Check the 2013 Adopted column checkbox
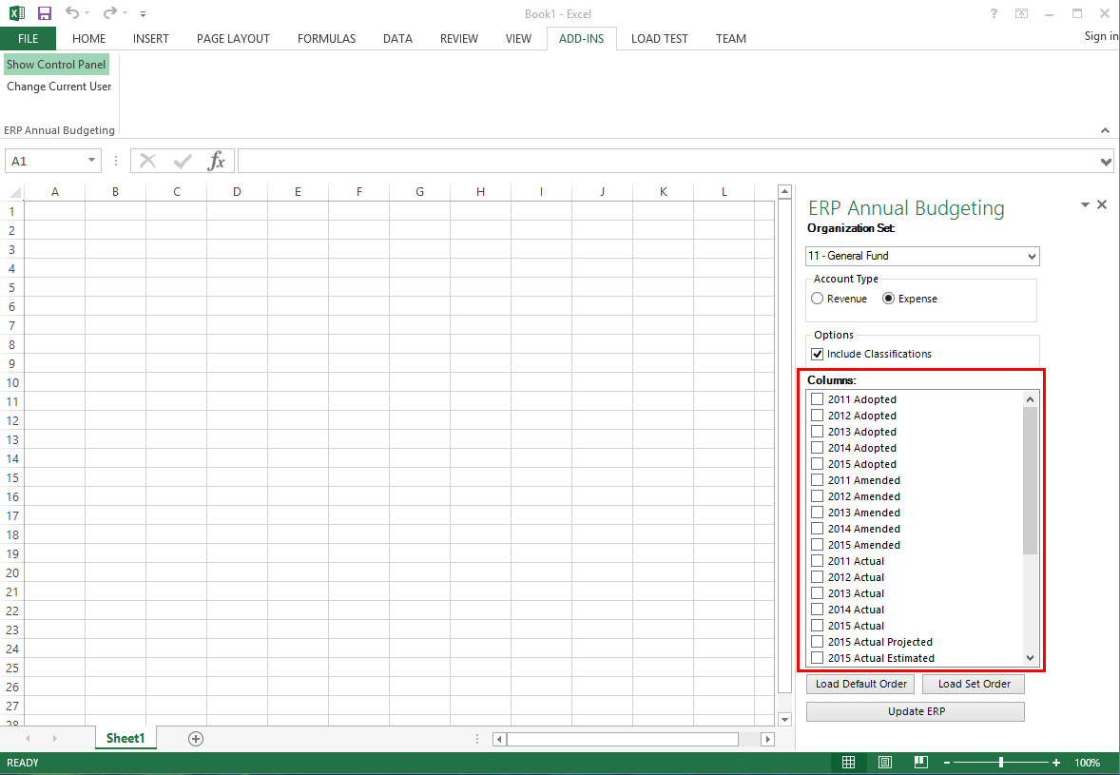Screen dimensions: 1120x775 click(817, 432)
